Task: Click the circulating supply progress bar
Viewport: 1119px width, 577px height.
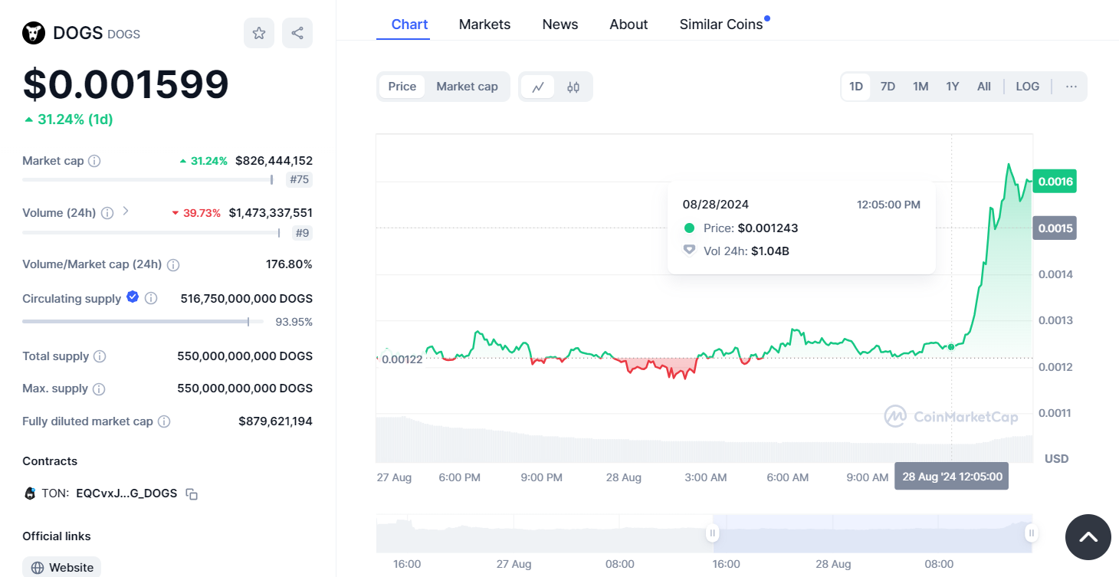Action: pyautogui.click(x=143, y=322)
